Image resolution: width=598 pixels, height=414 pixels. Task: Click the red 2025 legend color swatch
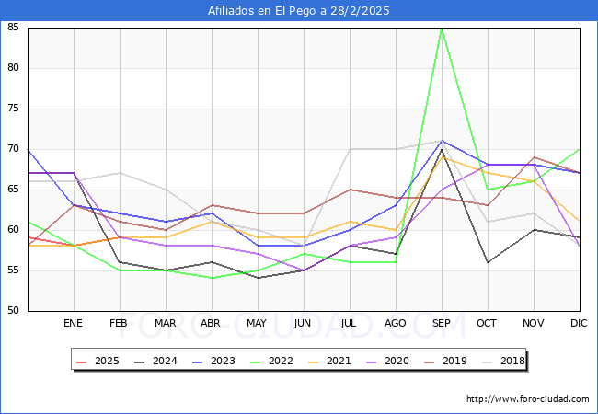click(82, 362)
